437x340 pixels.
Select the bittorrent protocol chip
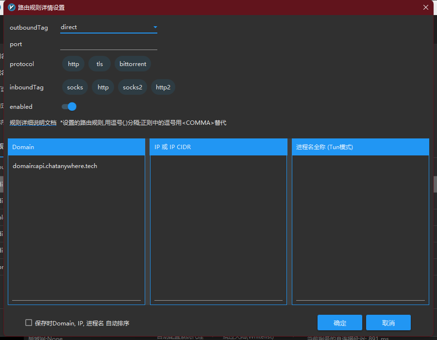click(x=133, y=64)
